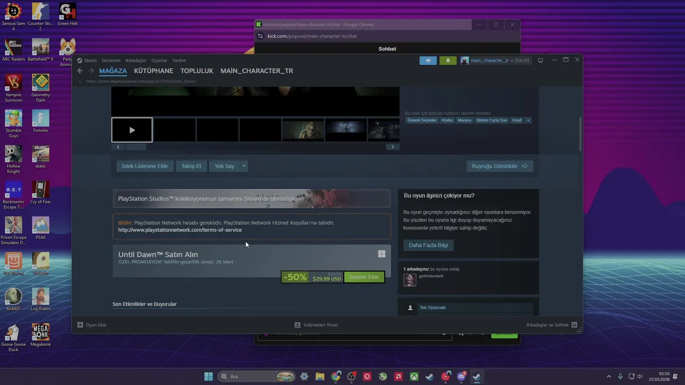This screenshot has width=685, height=385.
Task: Select Green Hell desktop icon
Action: pos(67,14)
